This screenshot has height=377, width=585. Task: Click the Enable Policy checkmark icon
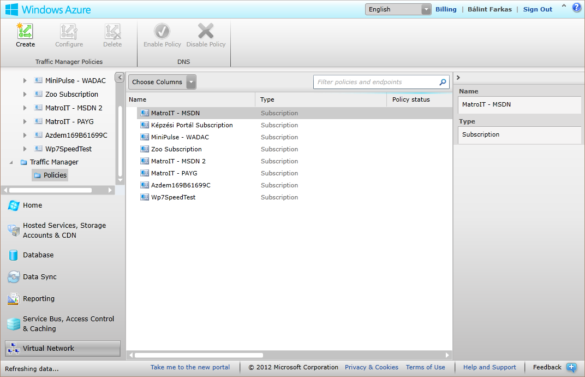tap(162, 31)
